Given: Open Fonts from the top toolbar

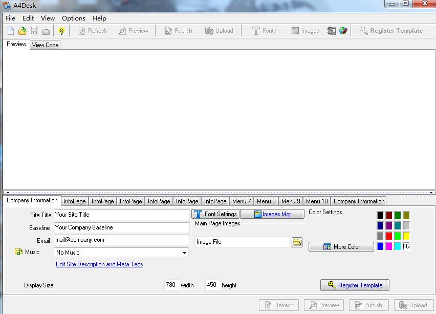Looking at the screenshot, I should pyautogui.click(x=264, y=31).
